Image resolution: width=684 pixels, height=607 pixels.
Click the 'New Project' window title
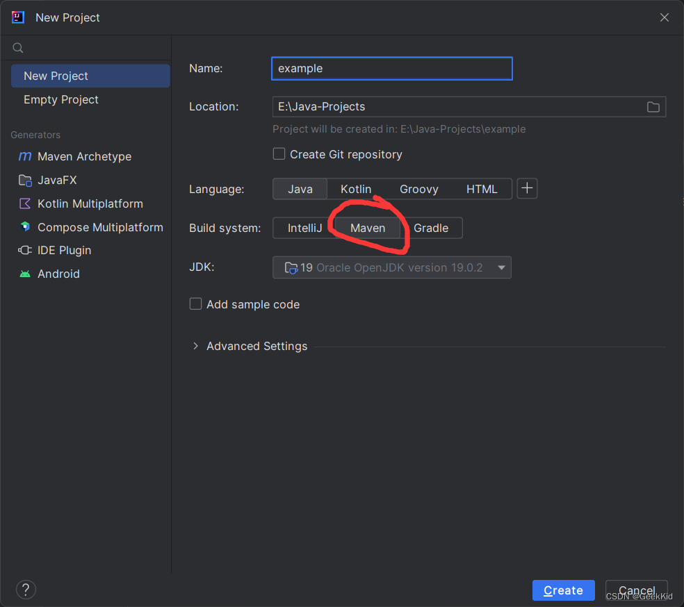point(67,17)
